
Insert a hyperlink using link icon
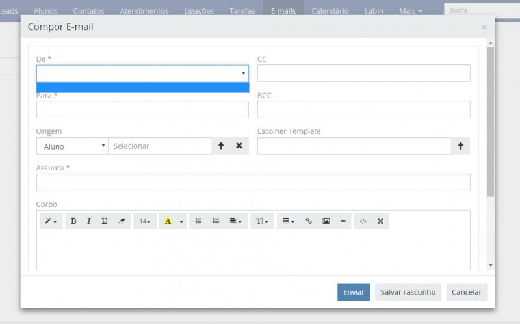(309, 221)
